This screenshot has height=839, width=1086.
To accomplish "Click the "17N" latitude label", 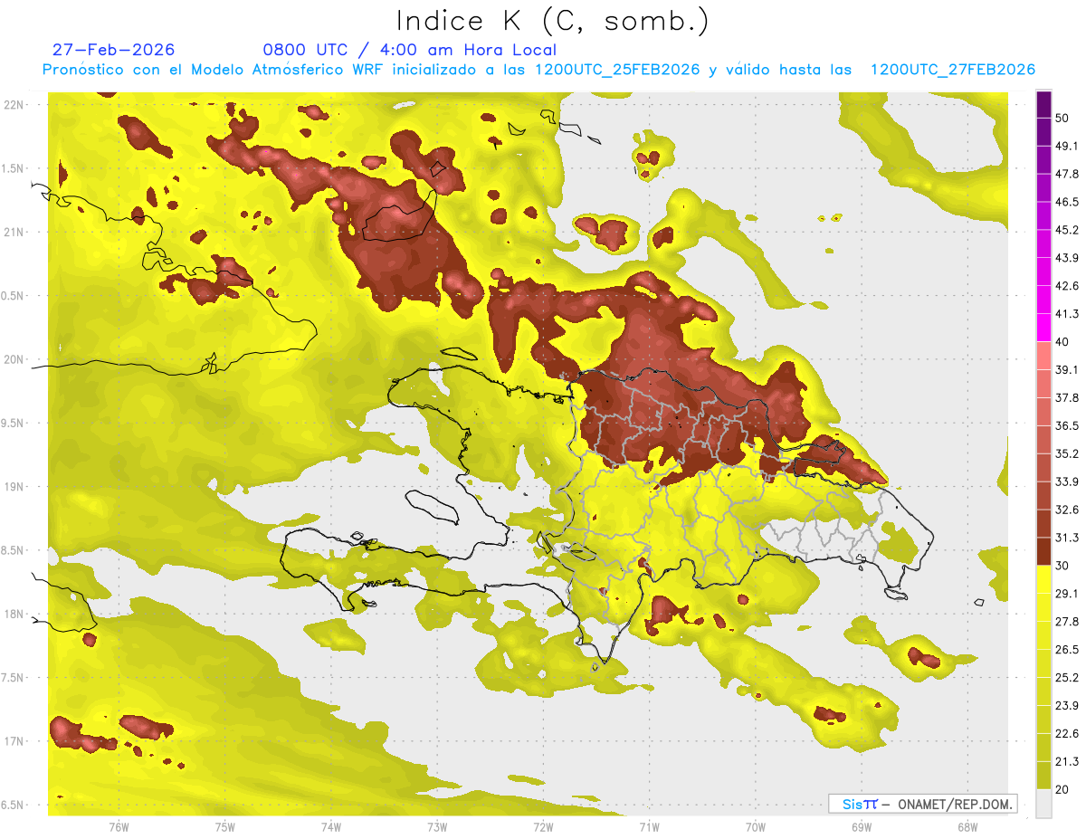I will (14, 741).
